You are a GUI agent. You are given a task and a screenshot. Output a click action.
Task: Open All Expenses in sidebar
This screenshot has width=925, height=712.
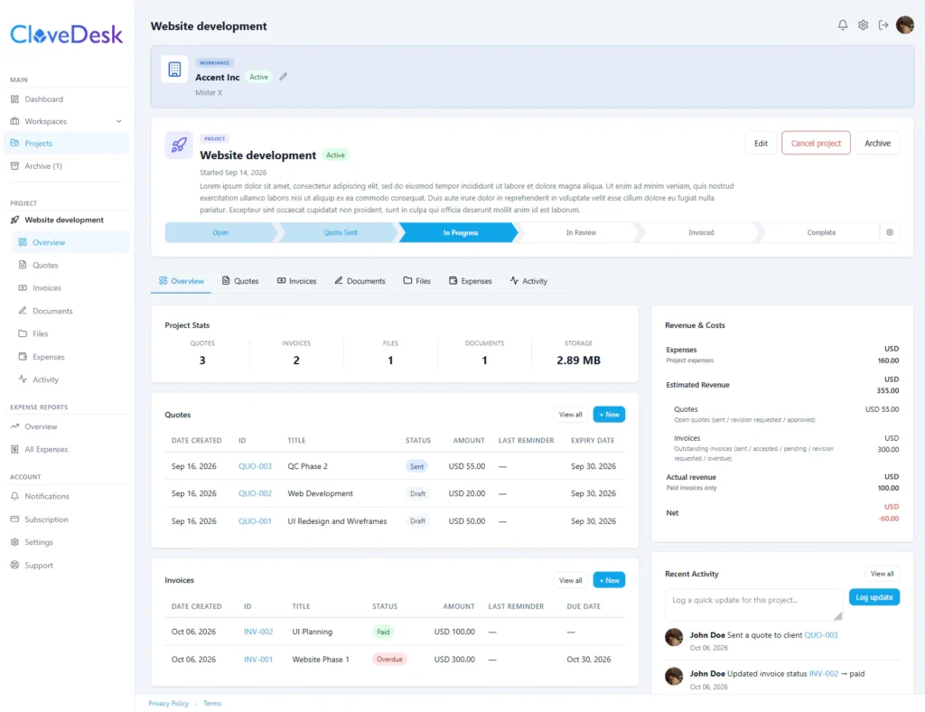pos(67,449)
